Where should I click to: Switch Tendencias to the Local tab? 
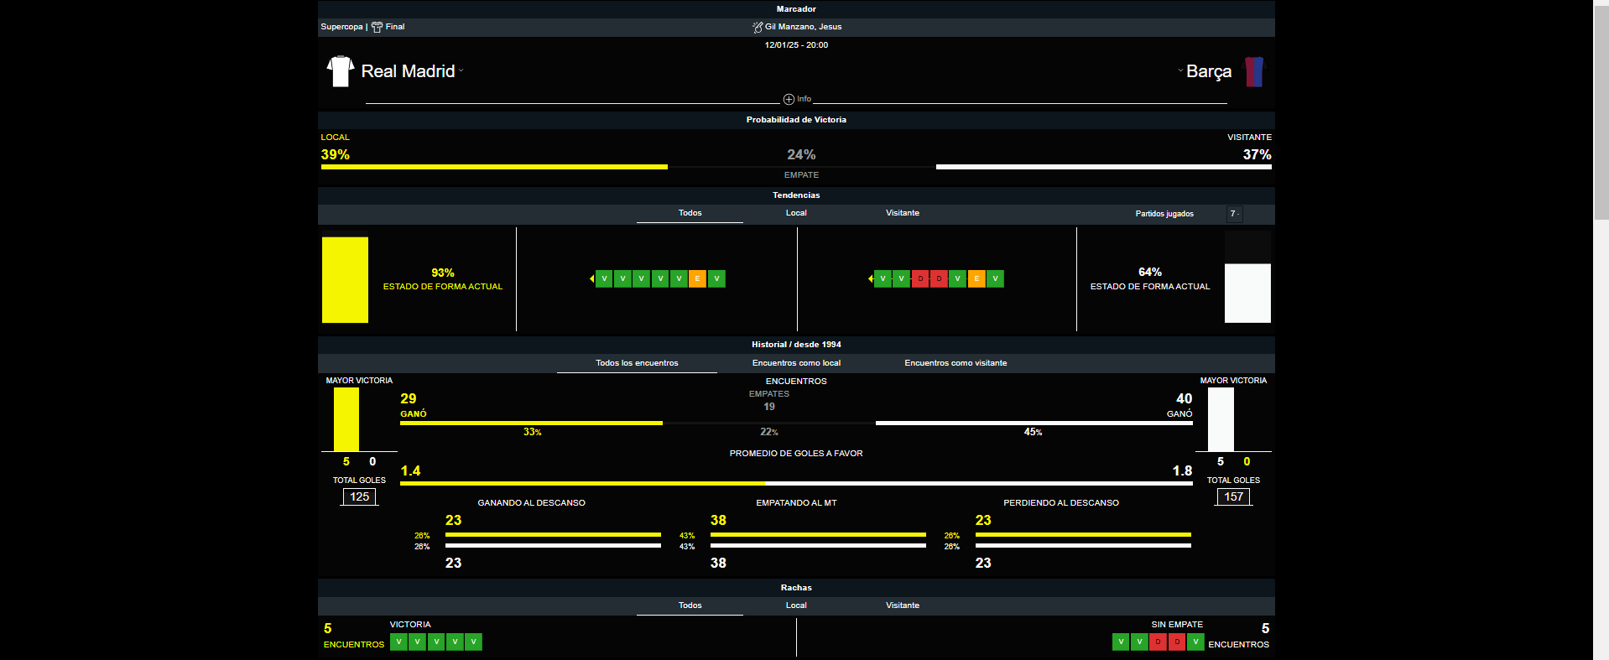point(796,213)
